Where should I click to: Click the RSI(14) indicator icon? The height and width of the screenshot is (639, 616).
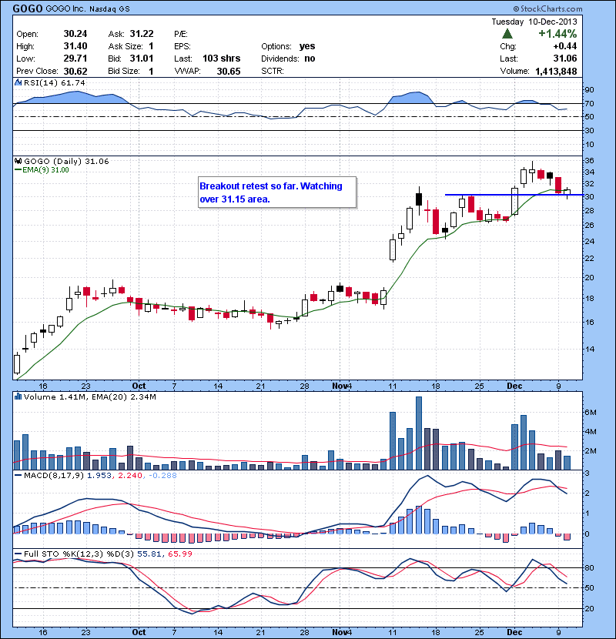pos(18,82)
